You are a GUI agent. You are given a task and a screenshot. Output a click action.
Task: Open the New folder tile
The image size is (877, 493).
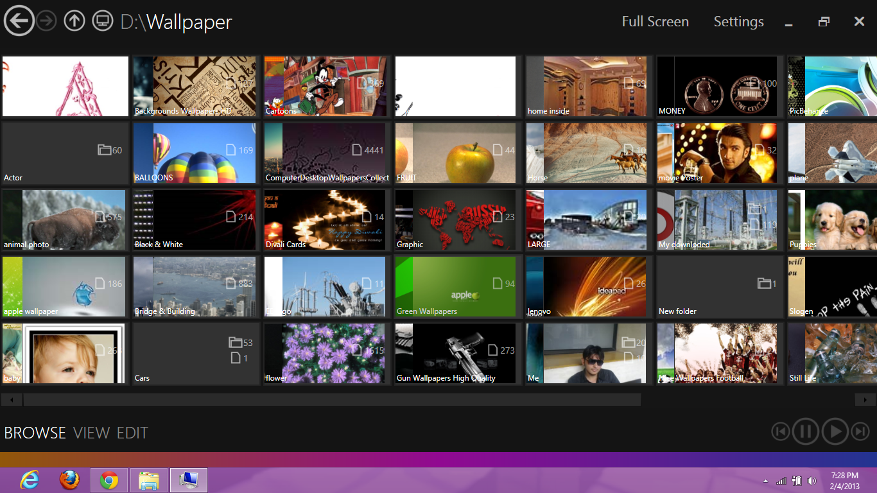coord(719,286)
